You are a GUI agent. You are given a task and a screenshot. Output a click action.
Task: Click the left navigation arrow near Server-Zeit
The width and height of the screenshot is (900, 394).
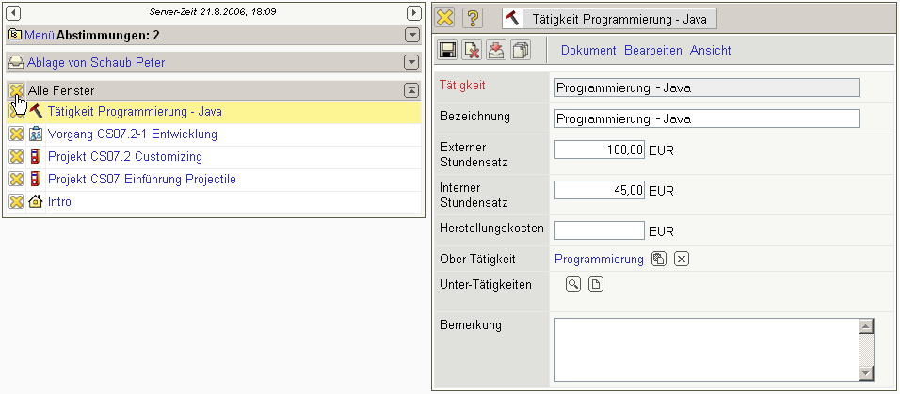12,12
